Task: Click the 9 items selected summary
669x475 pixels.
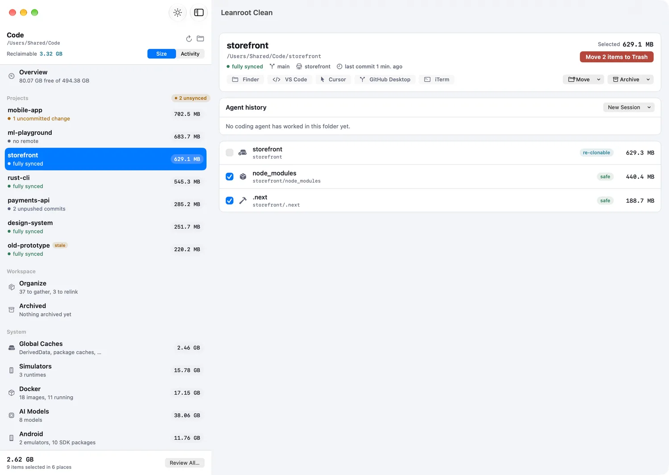Action: point(39,467)
